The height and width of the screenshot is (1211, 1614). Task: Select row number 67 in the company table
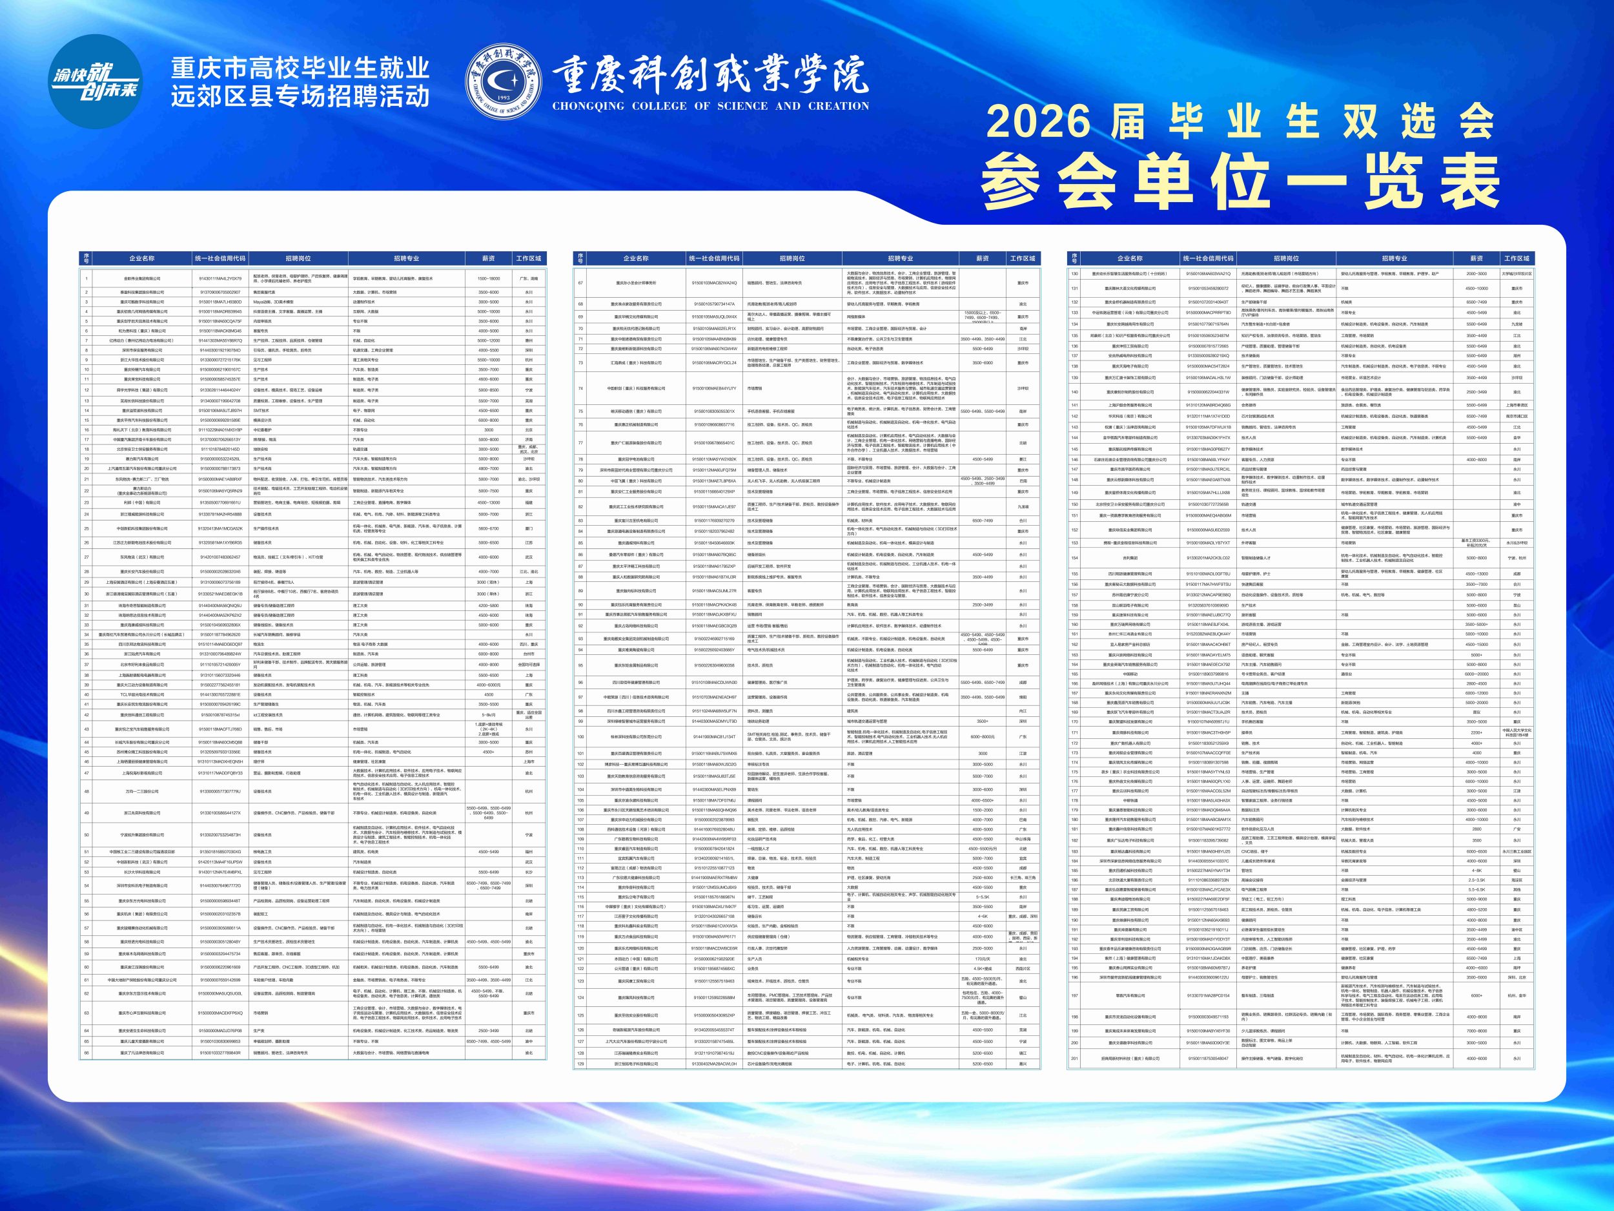[x=581, y=284]
